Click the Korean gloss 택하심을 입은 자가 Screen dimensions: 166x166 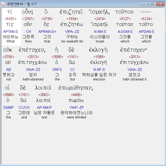(x=99, y=75)
